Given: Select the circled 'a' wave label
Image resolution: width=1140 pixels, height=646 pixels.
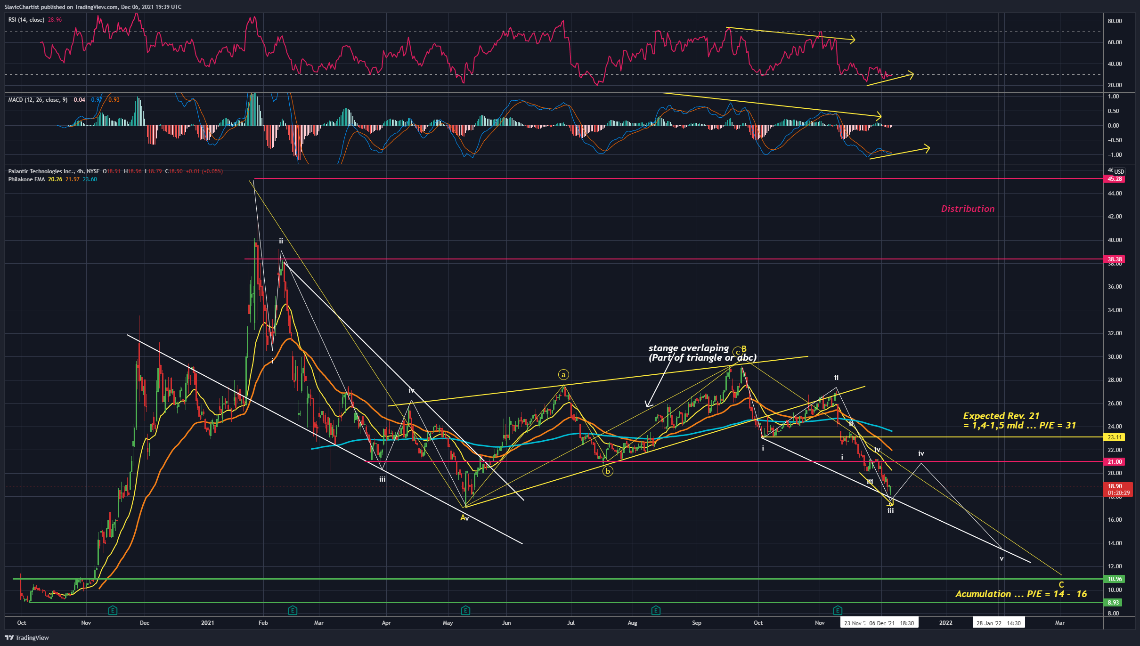Looking at the screenshot, I should [563, 375].
